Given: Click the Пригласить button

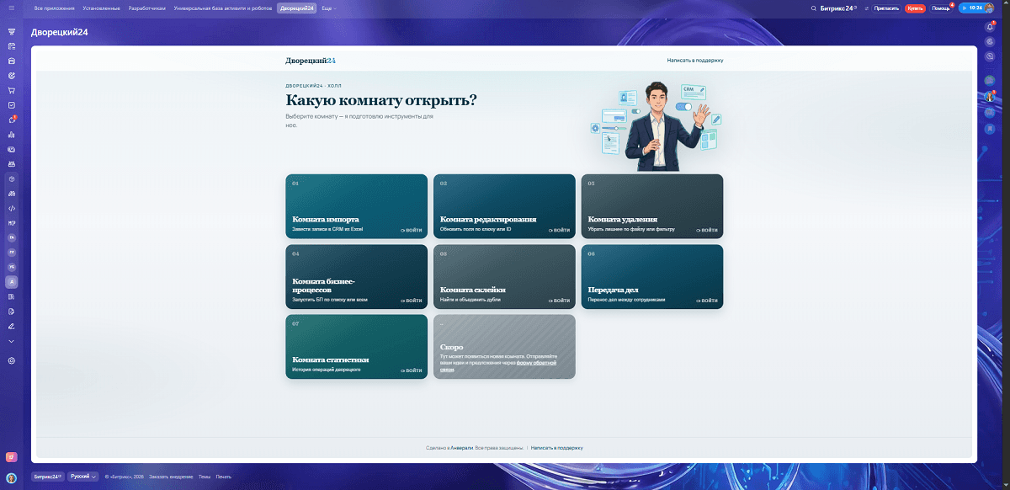Looking at the screenshot, I should tap(886, 8).
